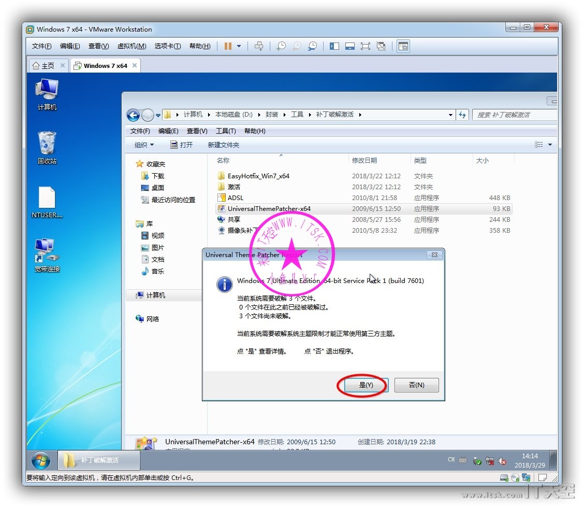
Task: Click the Windows Start orb
Action: 41,460
